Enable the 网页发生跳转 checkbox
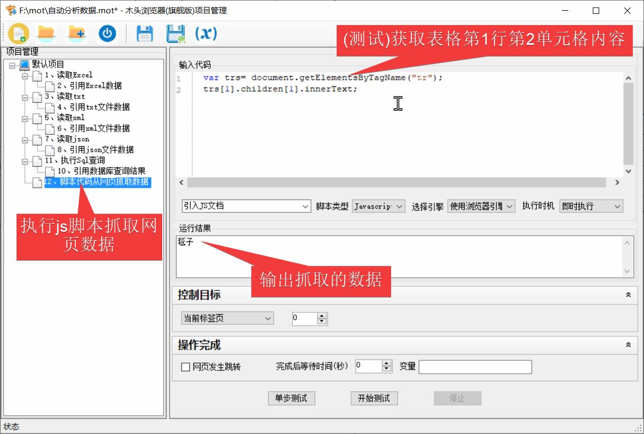The image size is (644, 434). [185, 367]
